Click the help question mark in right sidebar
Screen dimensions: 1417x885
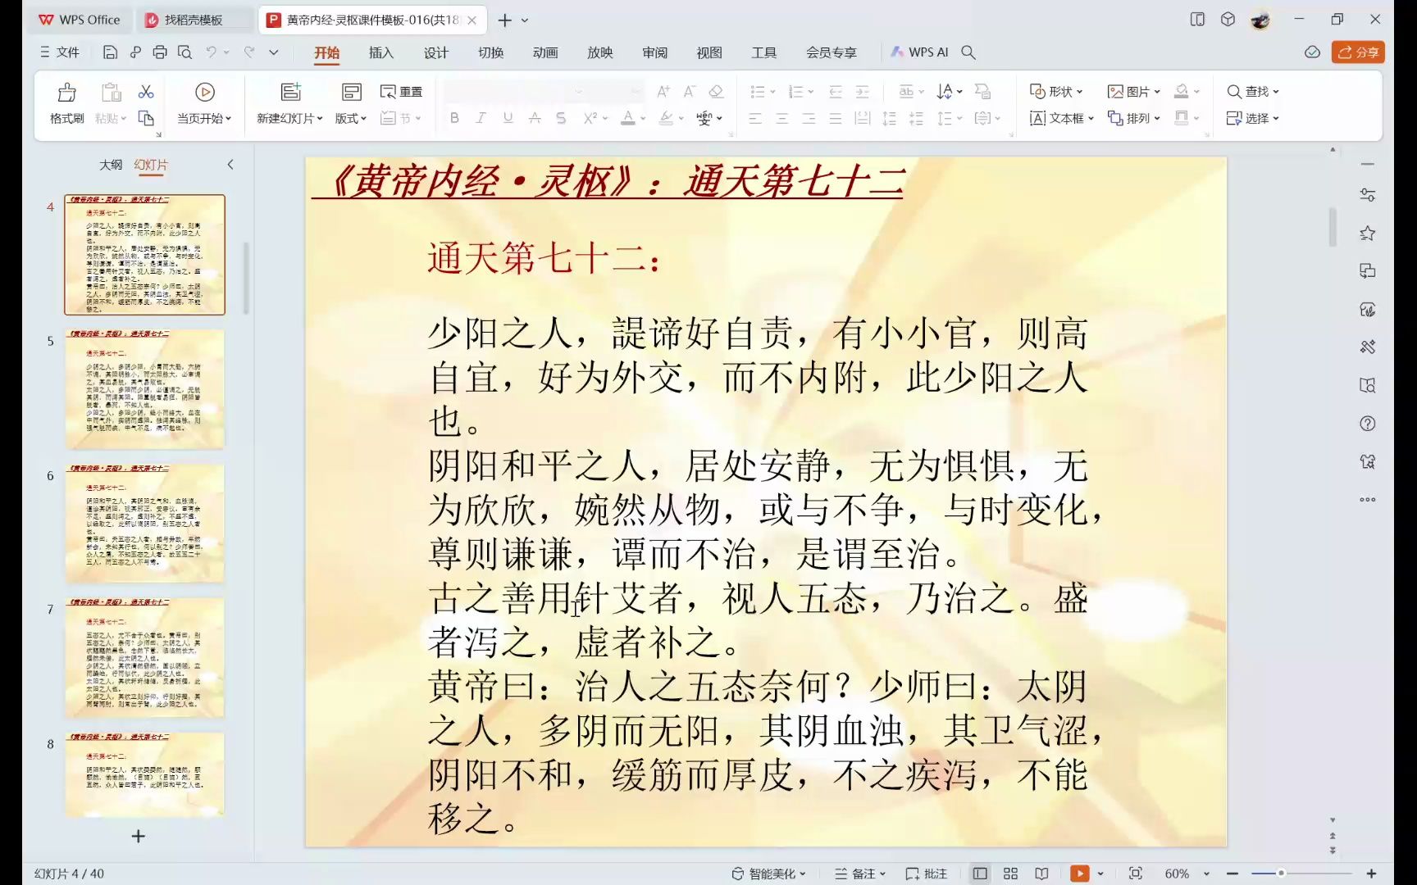coord(1367,424)
